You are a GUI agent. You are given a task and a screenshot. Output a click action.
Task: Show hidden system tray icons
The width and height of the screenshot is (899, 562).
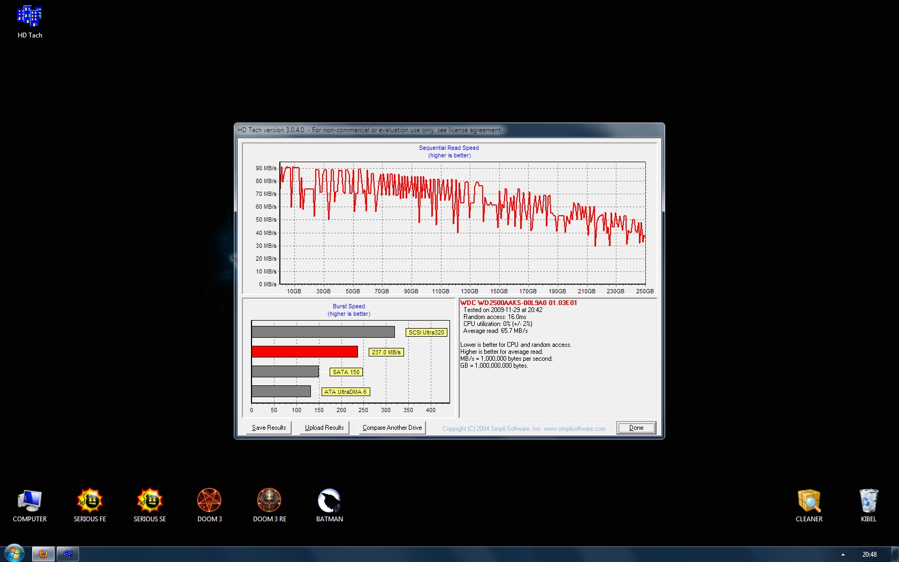(843, 555)
